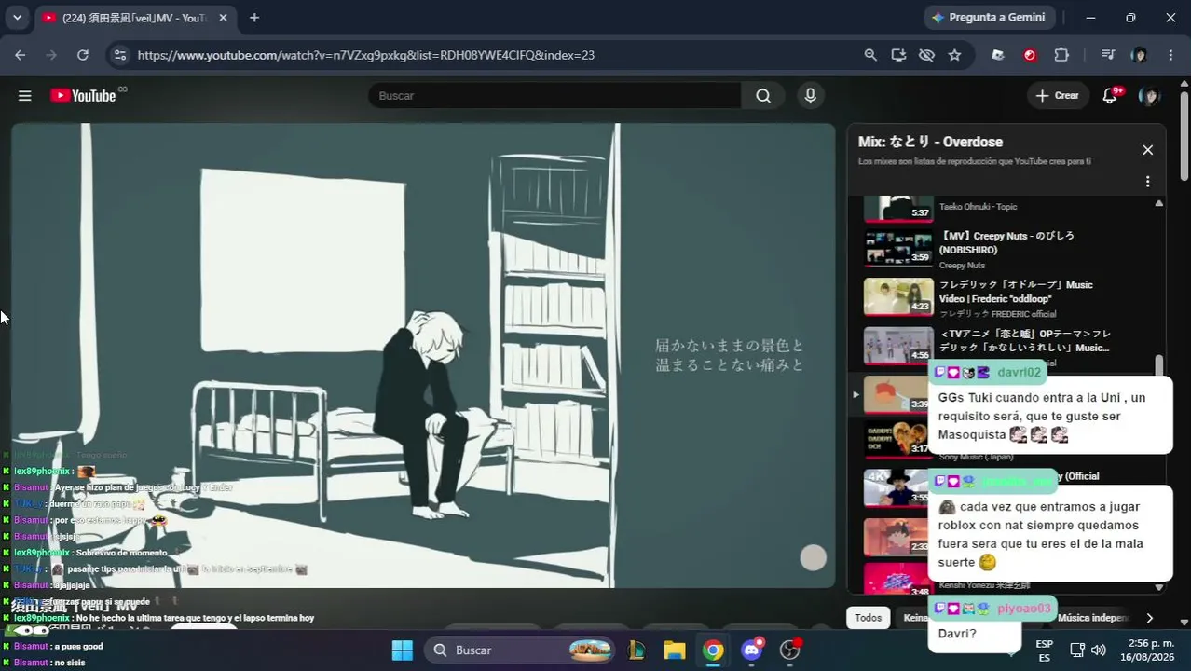The height and width of the screenshot is (671, 1191).
Task: Reload the current page
Action: (82, 55)
